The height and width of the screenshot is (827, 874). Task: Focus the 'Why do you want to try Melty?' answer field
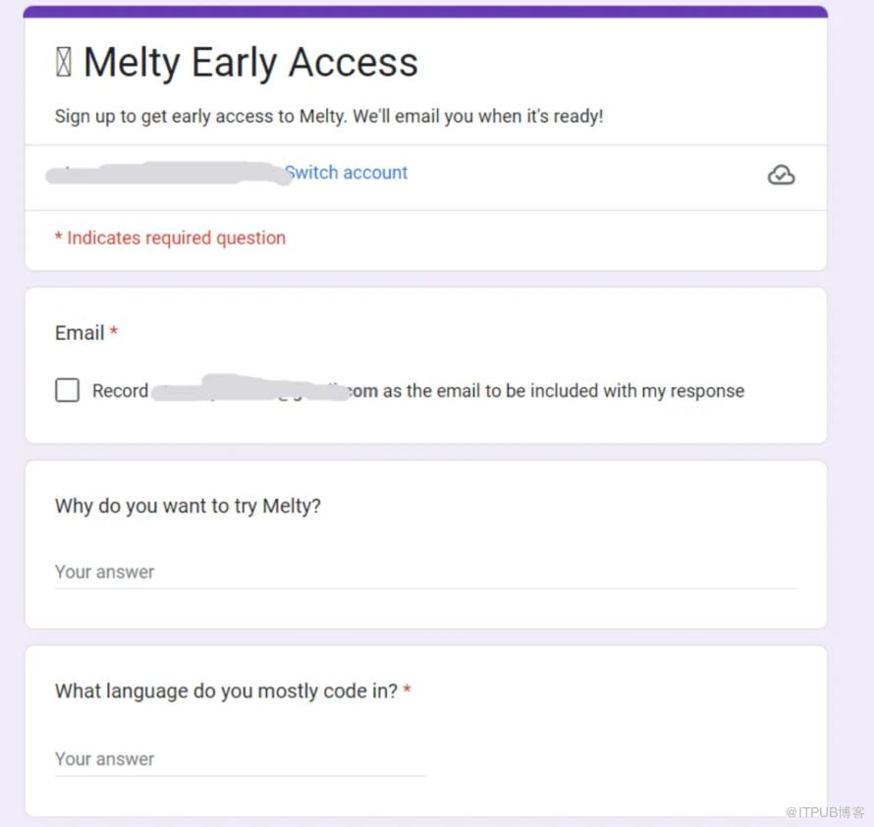[425, 572]
